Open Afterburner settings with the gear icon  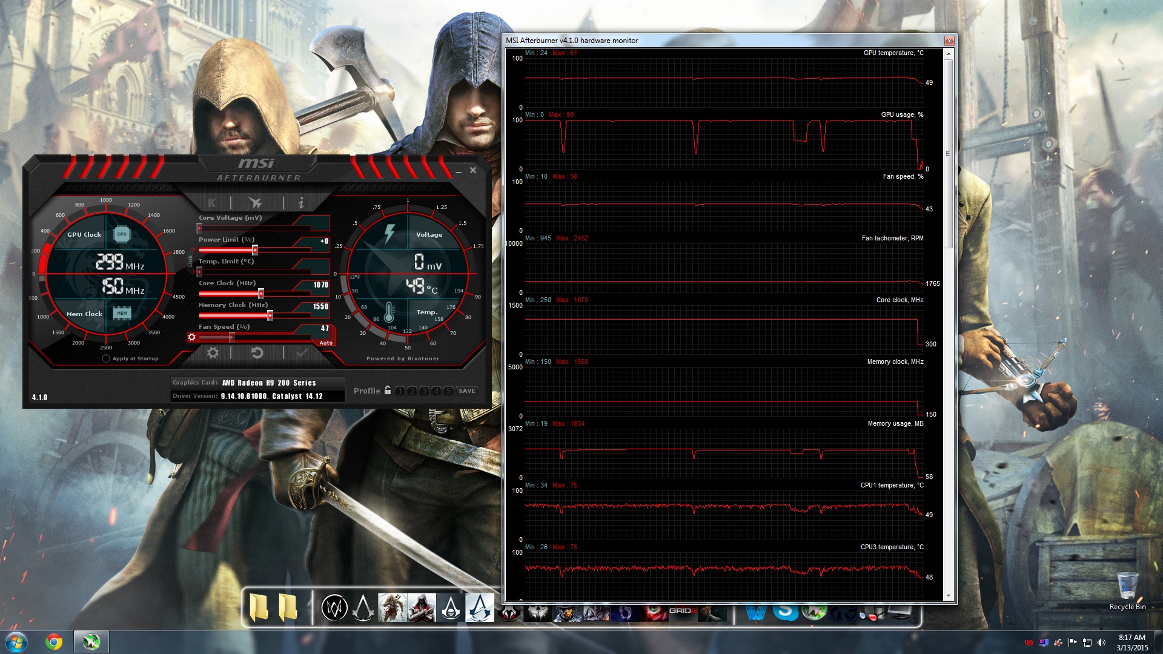pos(213,354)
